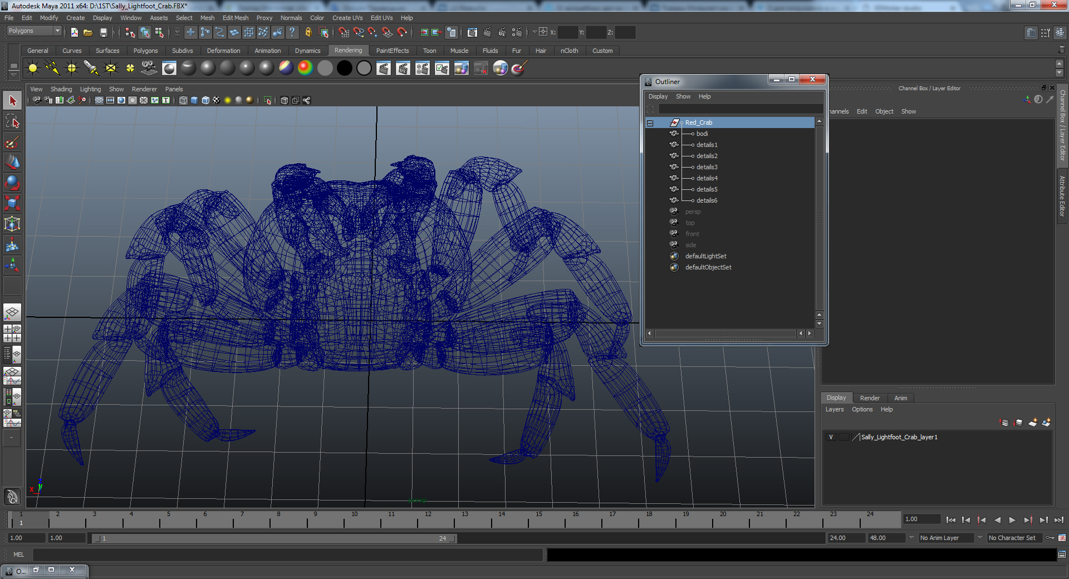Open the No Anim Layer dropdown arrow
Image resolution: width=1069 pixels, height=579 pixels.
click(x=912, y=538)
